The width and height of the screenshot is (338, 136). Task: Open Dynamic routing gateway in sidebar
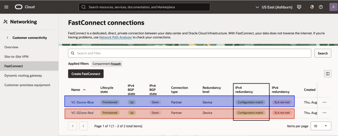tap(23, 75)
